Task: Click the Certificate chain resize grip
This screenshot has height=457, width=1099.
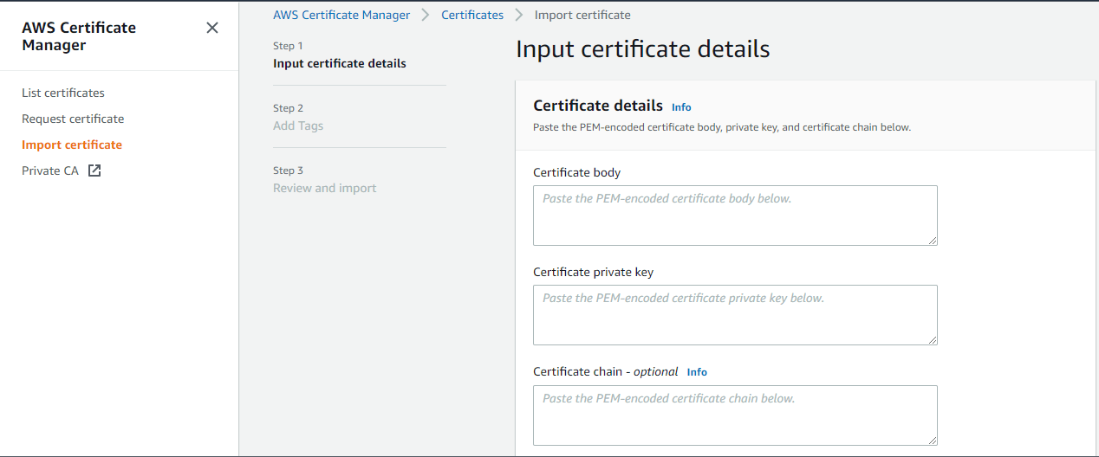Action: 932,440
